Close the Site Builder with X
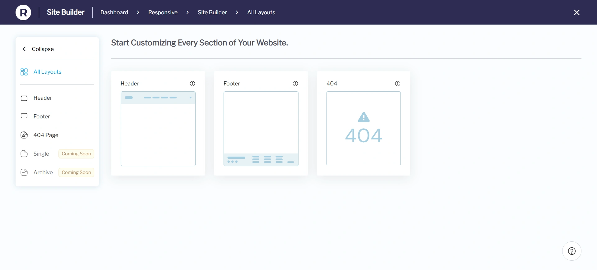The height and width of the screenshot is (270, 597). tap(576, 12)
